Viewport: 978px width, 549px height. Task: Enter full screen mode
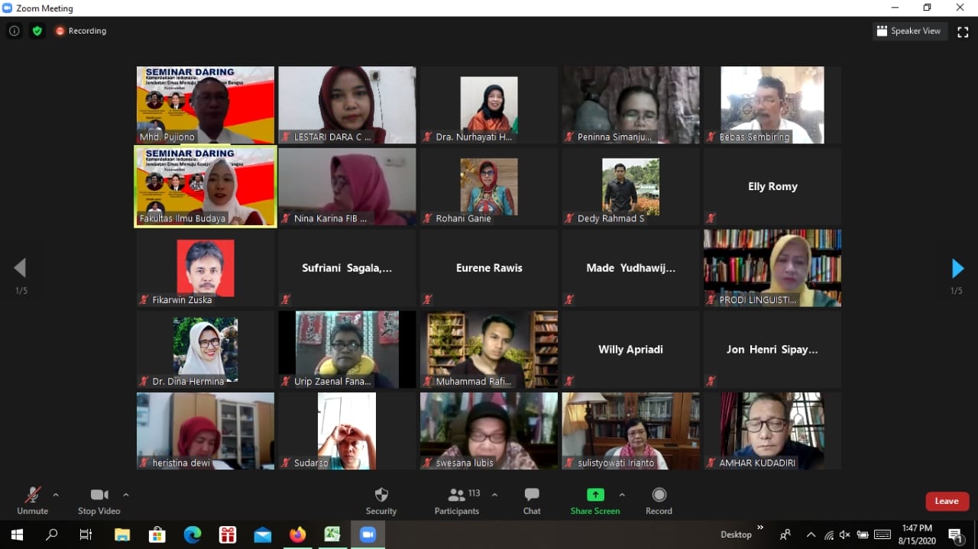963,31
